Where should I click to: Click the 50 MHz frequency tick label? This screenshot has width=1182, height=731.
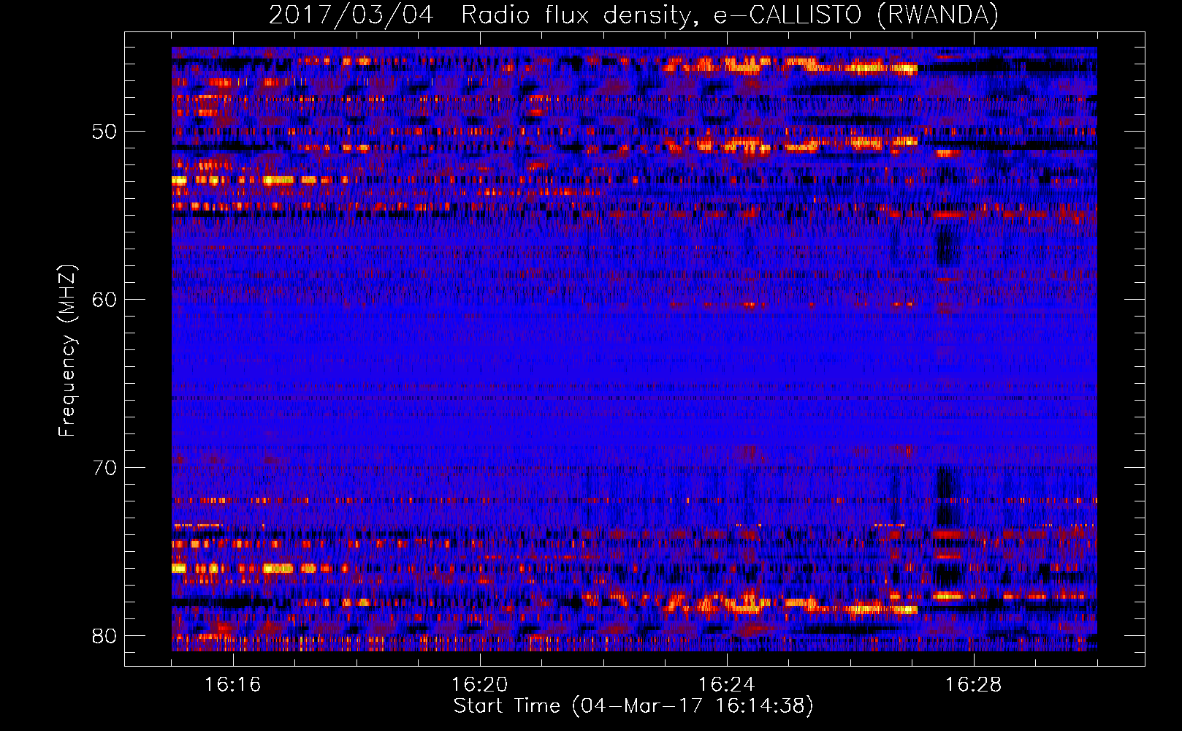104,132
